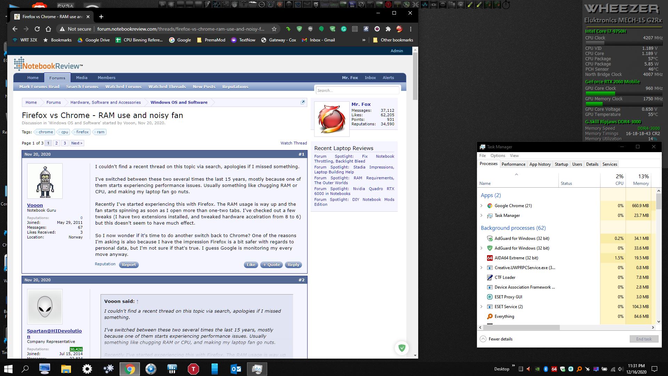Open the Options menu in Task Manager
668x376 pixels.
point(498,156)
